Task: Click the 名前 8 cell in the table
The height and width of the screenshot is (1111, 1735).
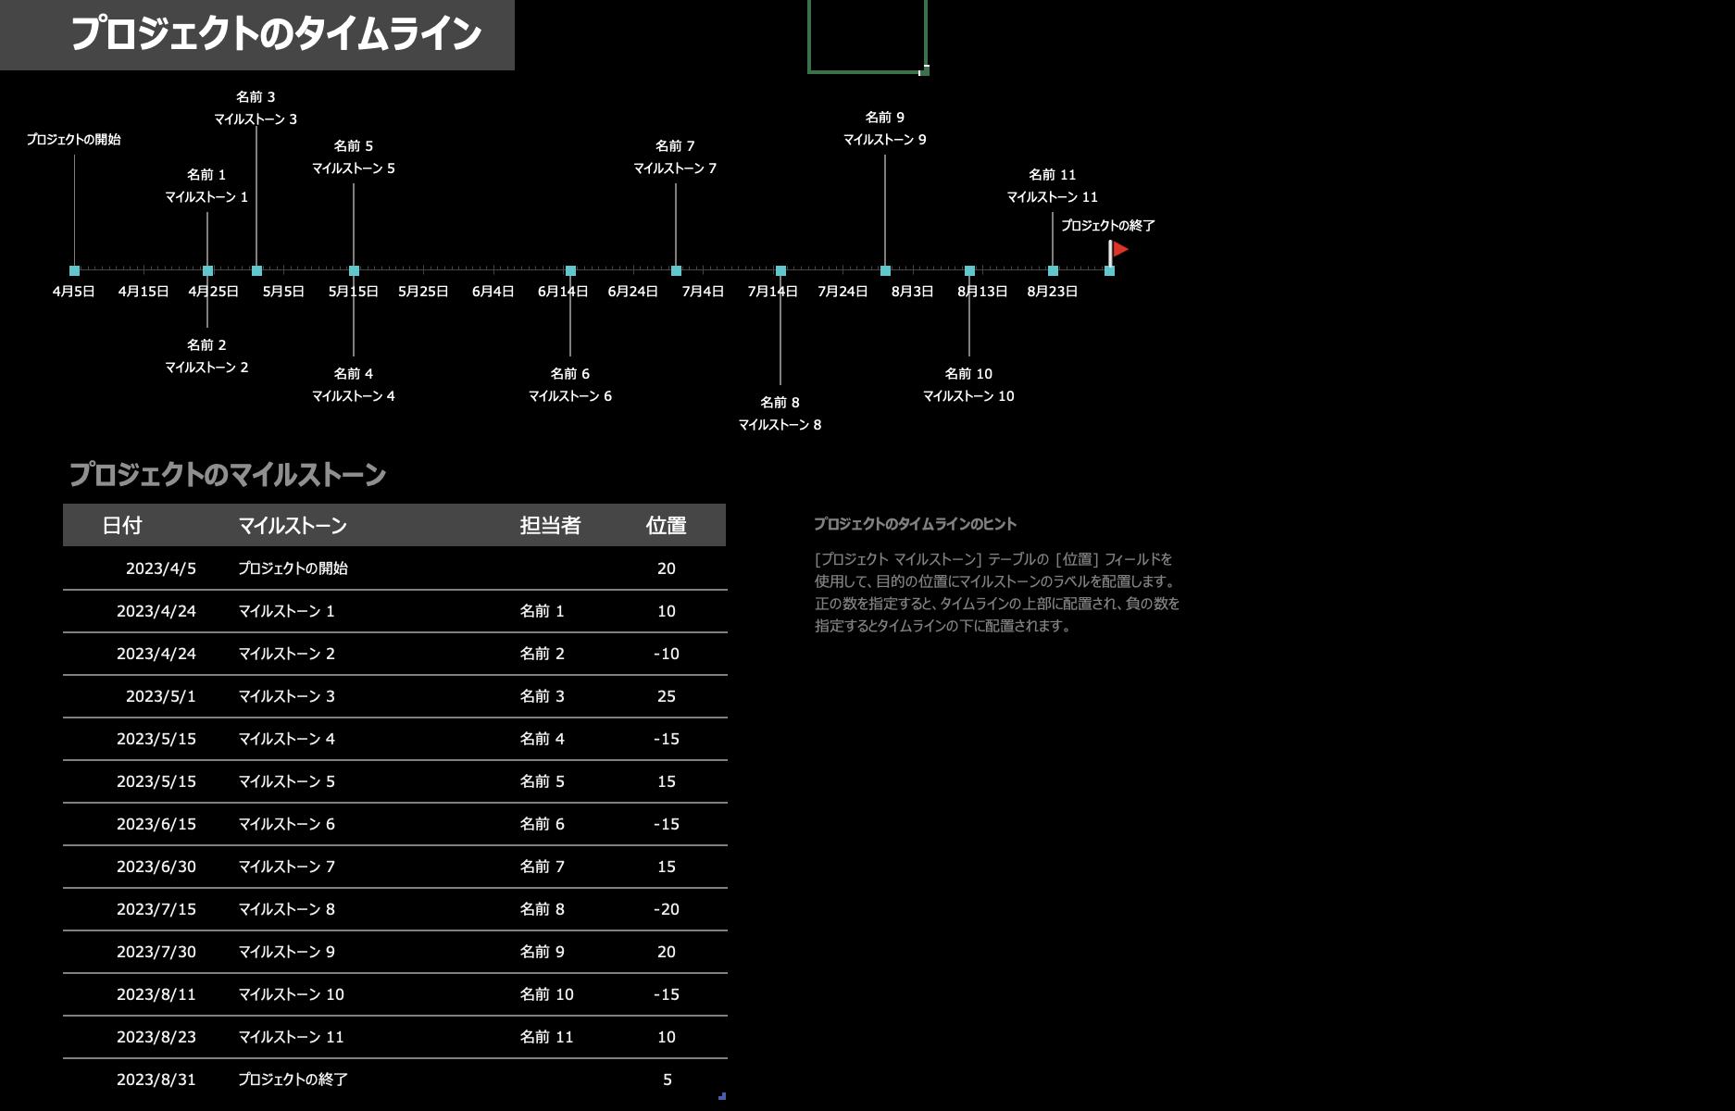Action: [542, 909]
